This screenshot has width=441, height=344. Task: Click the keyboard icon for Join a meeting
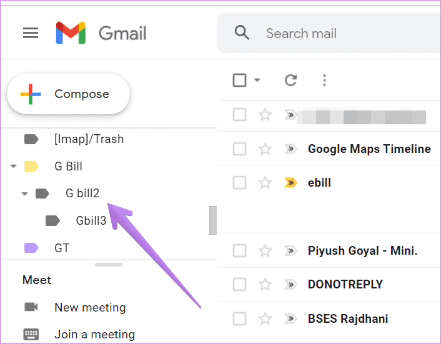31,334
